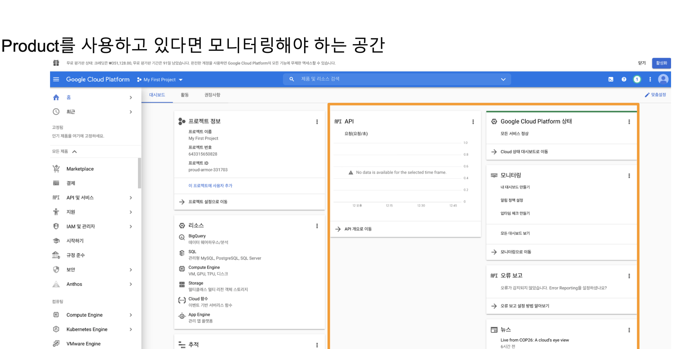
Task: Click the sidebar vertical scrollbar
Action: click(x=139, y=173)
